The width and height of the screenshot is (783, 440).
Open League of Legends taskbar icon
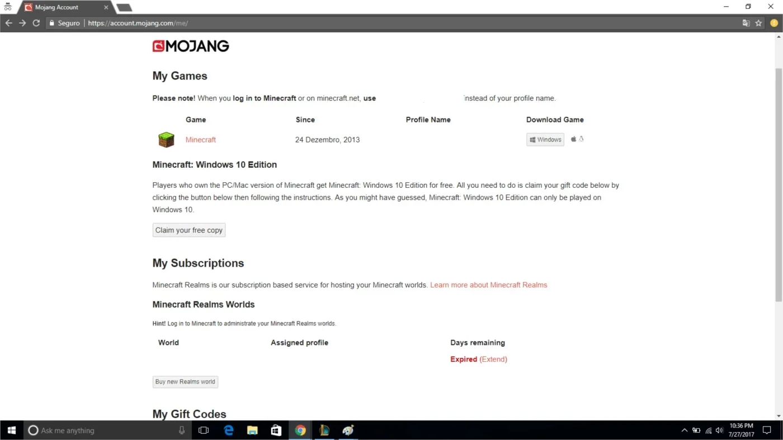coord(324,430)
